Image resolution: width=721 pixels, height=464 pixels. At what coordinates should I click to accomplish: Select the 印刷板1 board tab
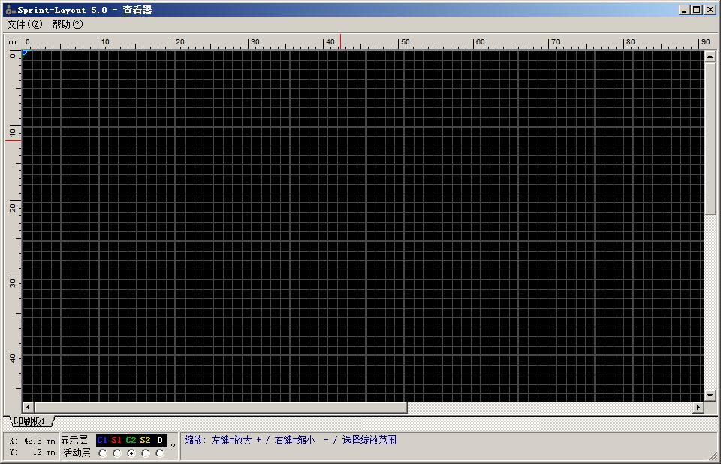coord(29,421)
